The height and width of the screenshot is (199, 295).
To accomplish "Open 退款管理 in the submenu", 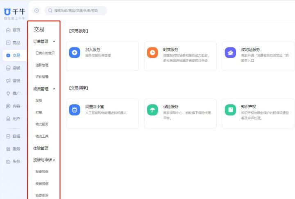I will pyautogui.click(x=42, y=65).
